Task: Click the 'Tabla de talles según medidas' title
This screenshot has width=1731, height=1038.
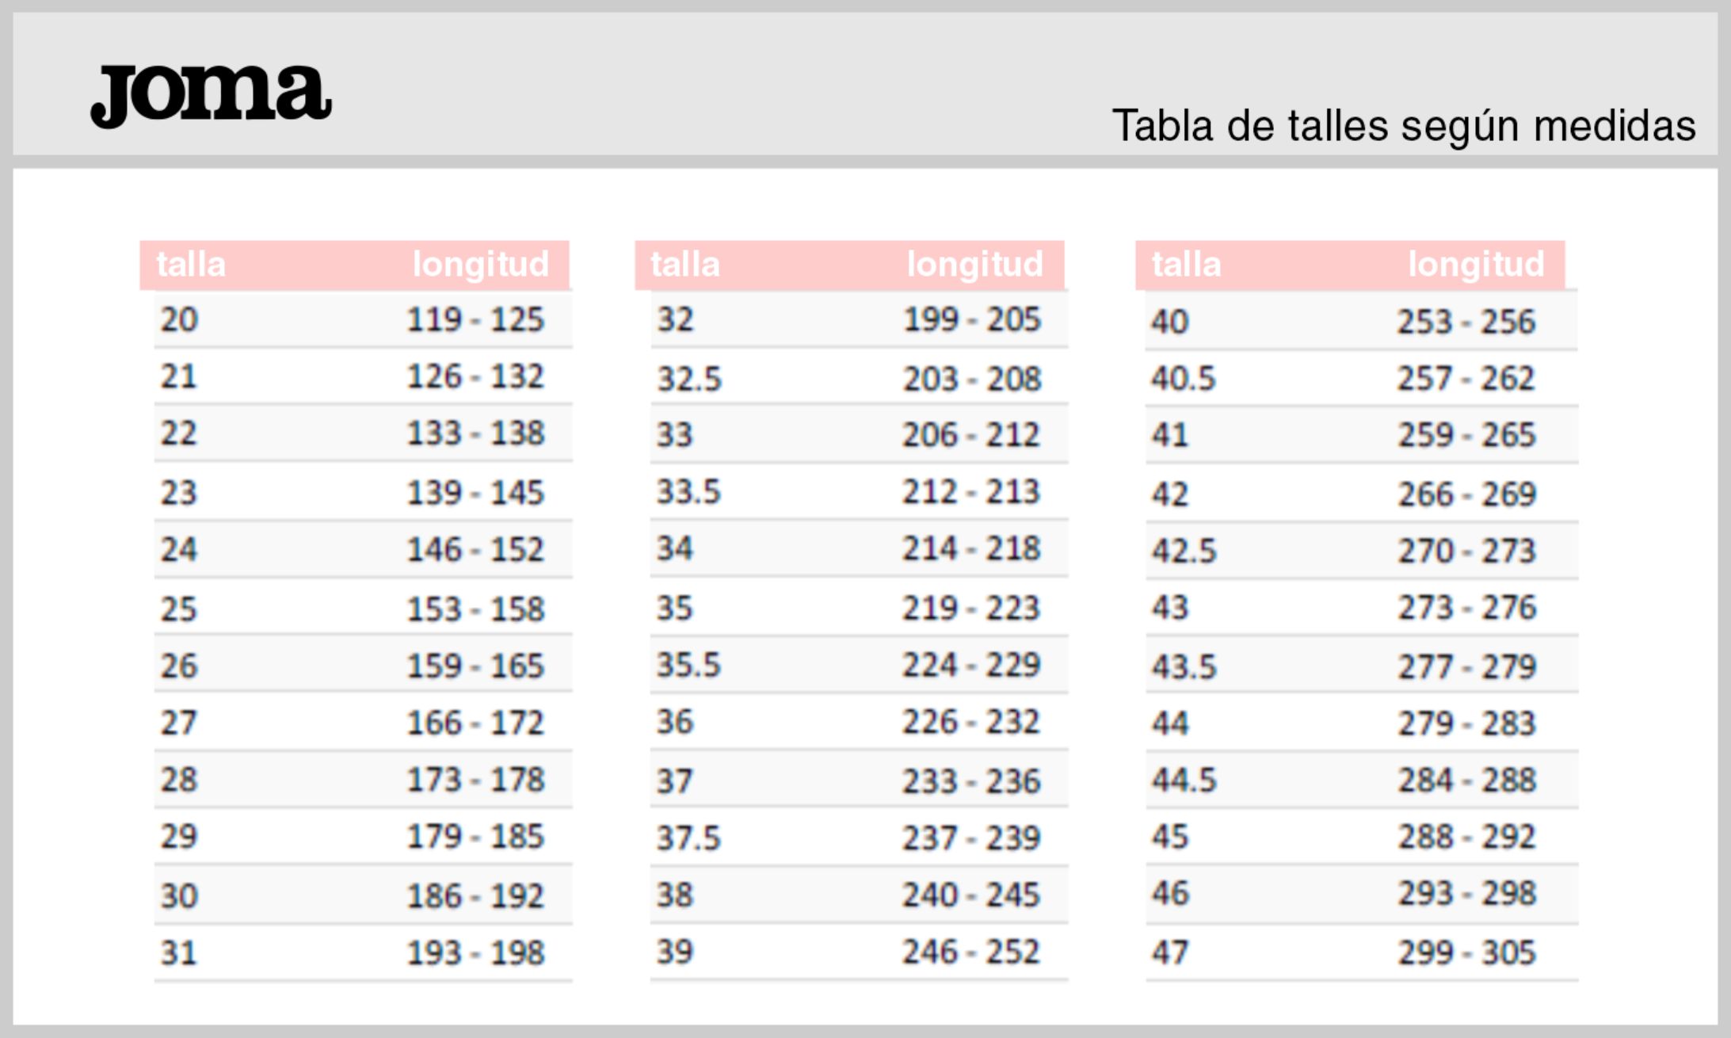Action: pyautogui.click(x=1403, y=126)
